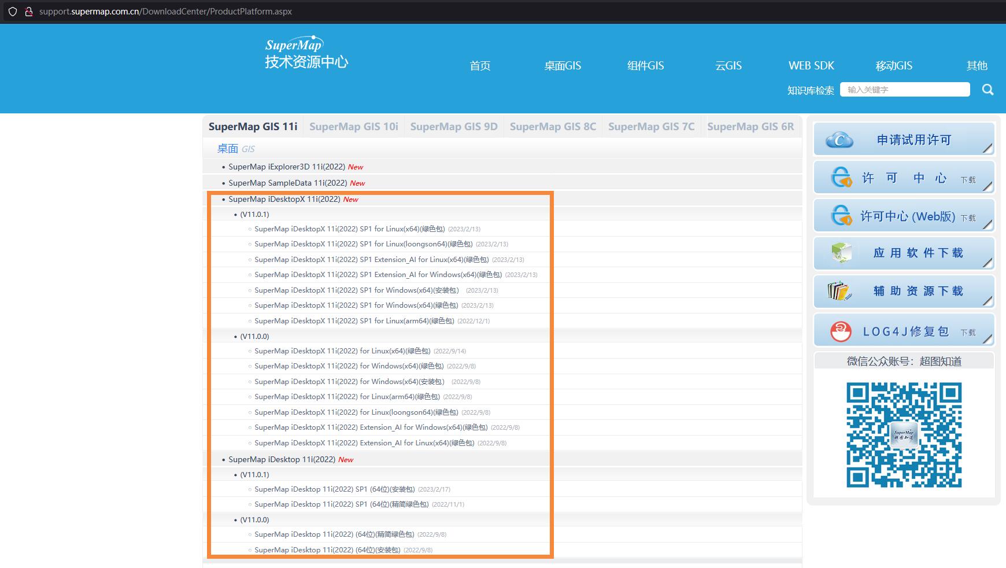The width and height of the screenshot is (1006, 568).
Task: Open the 桌面GIS menu
Action: (x=563, y=66)
